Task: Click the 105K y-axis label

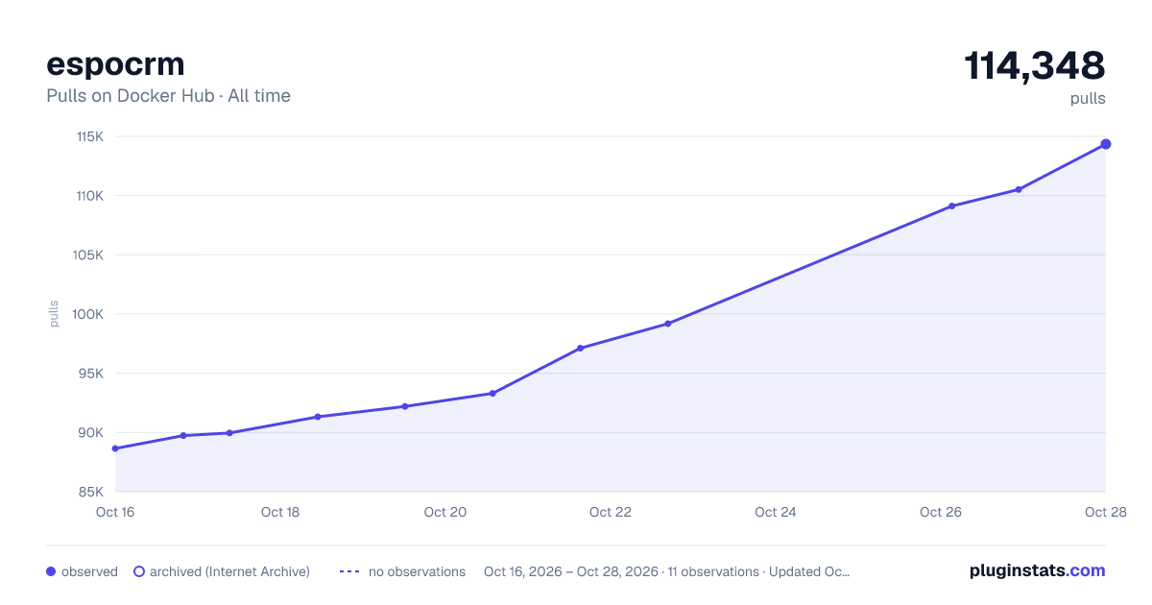Action: tap(89, 255)
